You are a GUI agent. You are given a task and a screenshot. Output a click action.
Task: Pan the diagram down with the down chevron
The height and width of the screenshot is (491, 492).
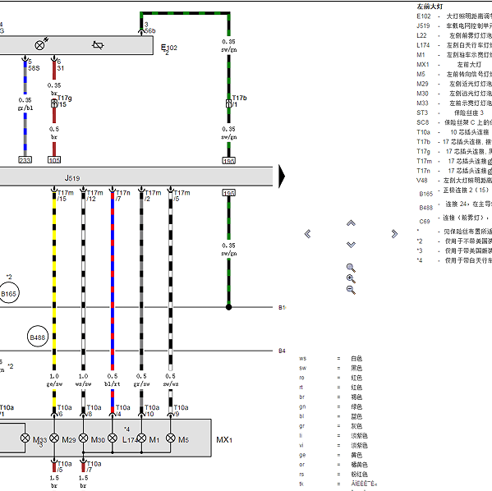point(351,245)
